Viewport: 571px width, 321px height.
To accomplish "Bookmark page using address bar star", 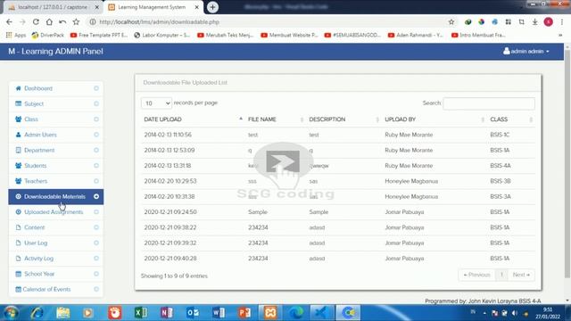I will point(451,21).
